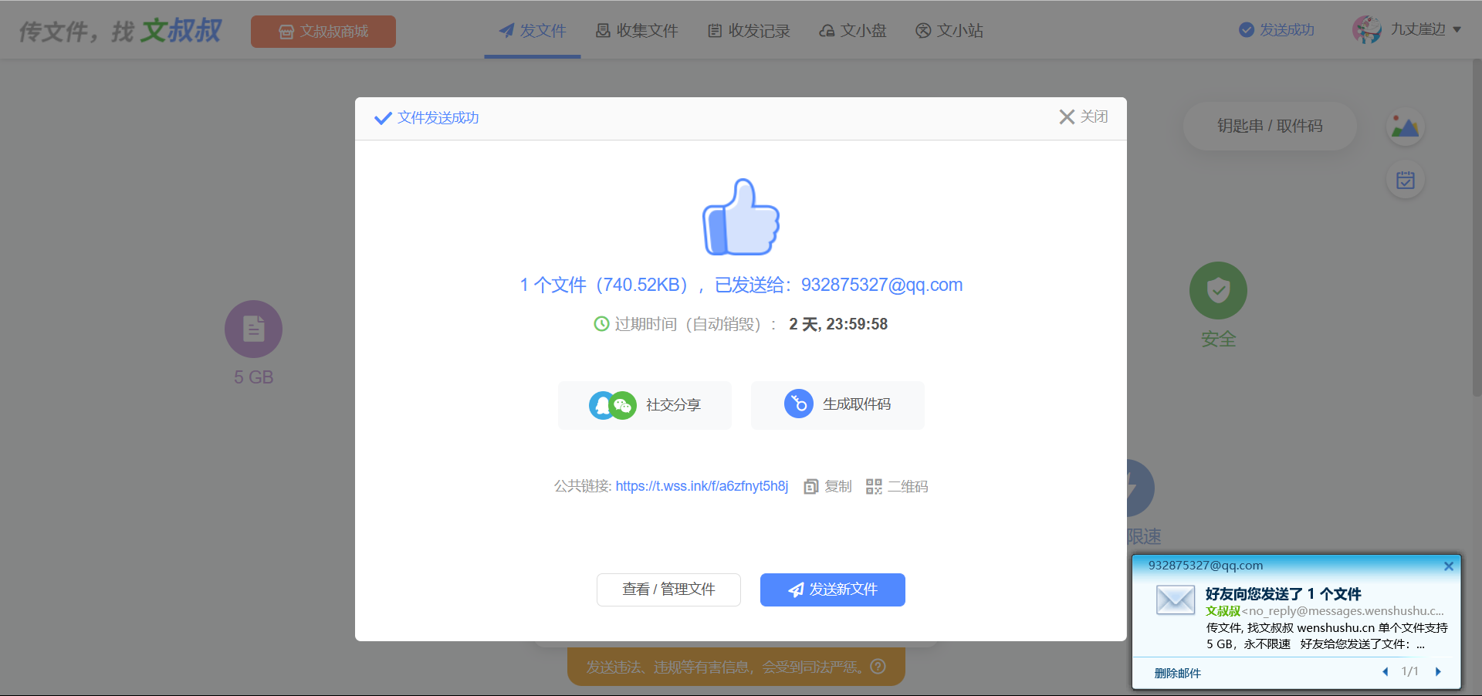Viewport: 1482px width, 696px height.
Task: Click the 传文件，找文叔叔 logo
Action: (120, 31)
